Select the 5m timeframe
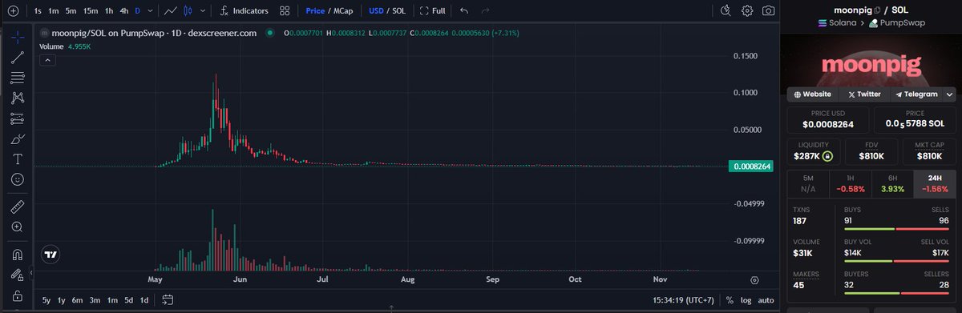 point(71,11)
